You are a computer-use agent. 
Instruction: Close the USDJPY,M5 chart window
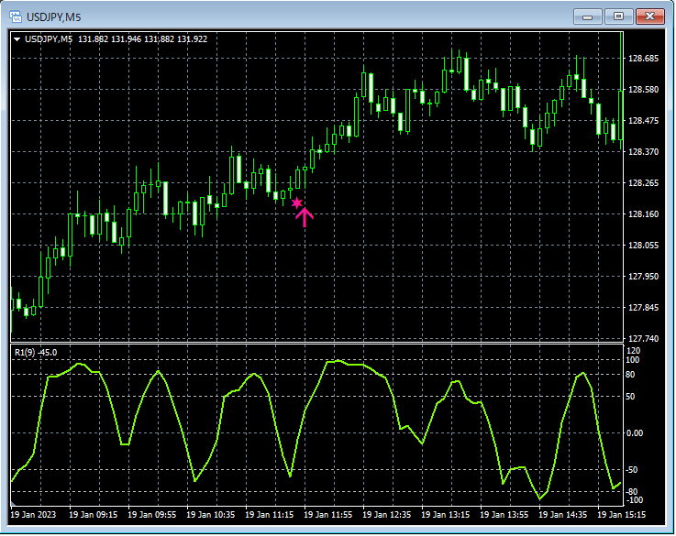coord(650,16)
